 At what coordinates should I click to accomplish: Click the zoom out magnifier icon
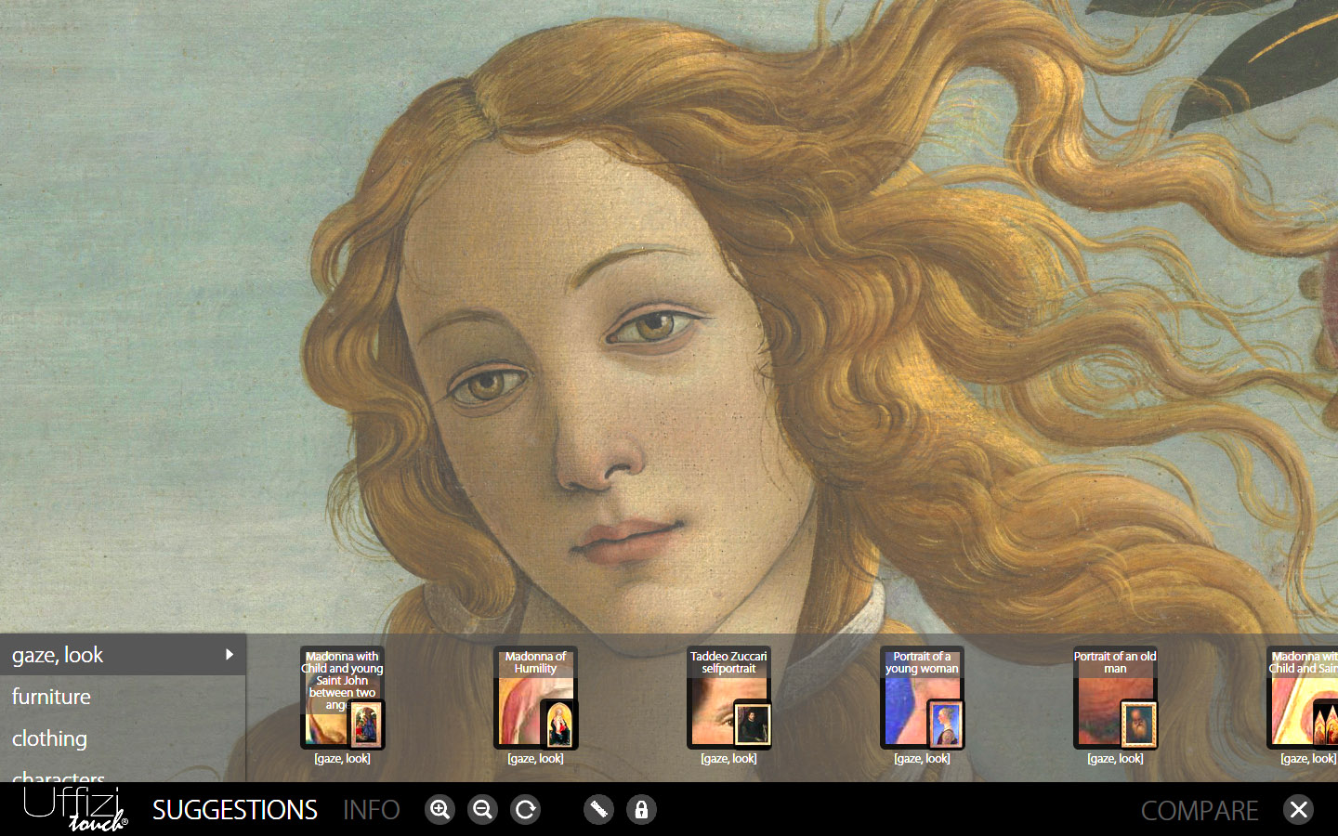(x=482, y=810)
